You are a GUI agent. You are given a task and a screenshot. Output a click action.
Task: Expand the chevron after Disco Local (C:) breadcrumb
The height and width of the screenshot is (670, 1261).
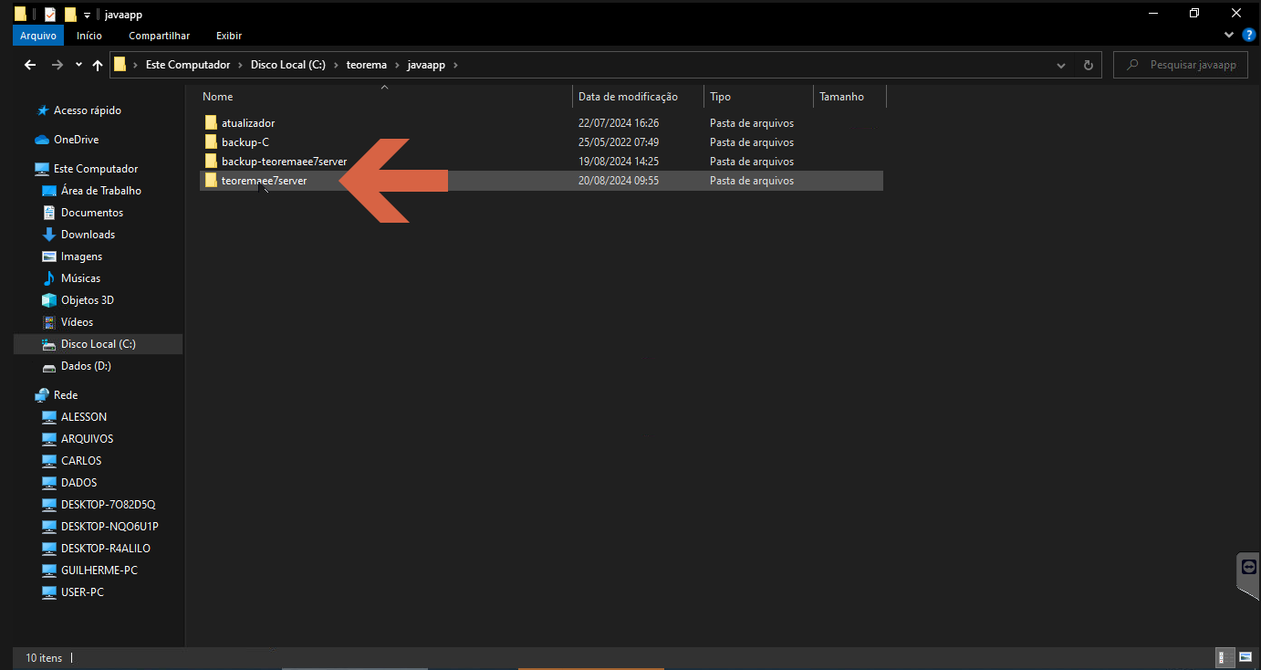[336, 65]
